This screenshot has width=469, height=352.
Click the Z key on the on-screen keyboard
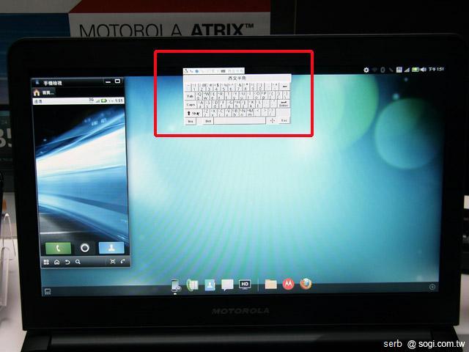click(x=206, y=113)
